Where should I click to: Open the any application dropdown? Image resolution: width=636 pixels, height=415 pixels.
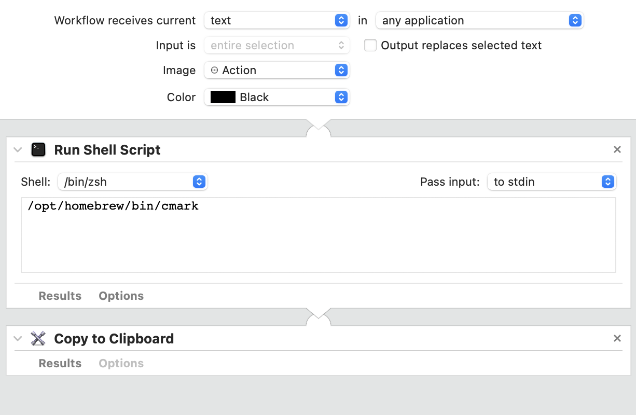[x=574, y=20]
